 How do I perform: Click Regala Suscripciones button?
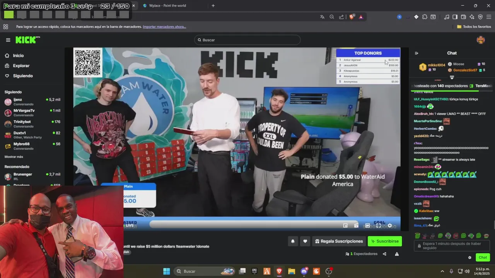coord(339,241)
